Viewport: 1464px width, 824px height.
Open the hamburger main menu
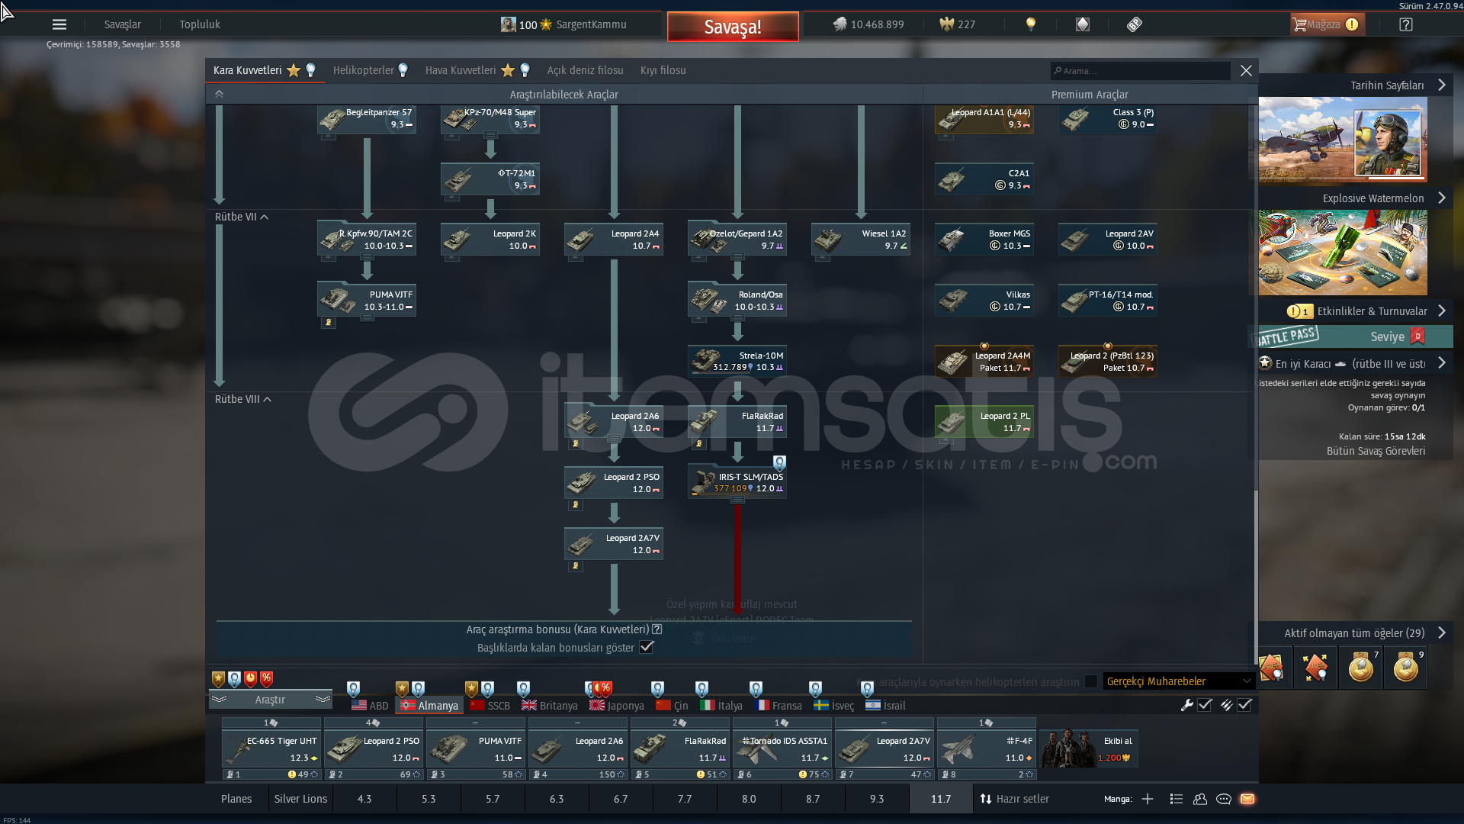pyautogui.click(x=59, y=24)
